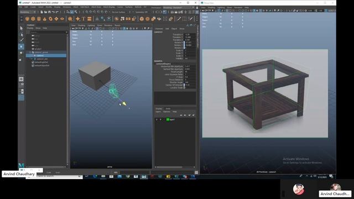
Task: Toggle layer1 visibility V box
Action: (x=157, y=119)
